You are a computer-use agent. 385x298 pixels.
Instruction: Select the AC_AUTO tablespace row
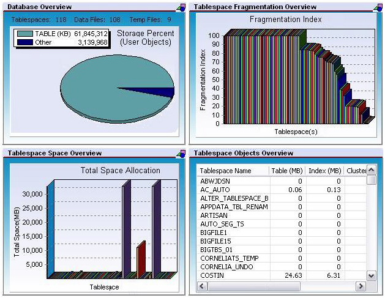point(282,190)
